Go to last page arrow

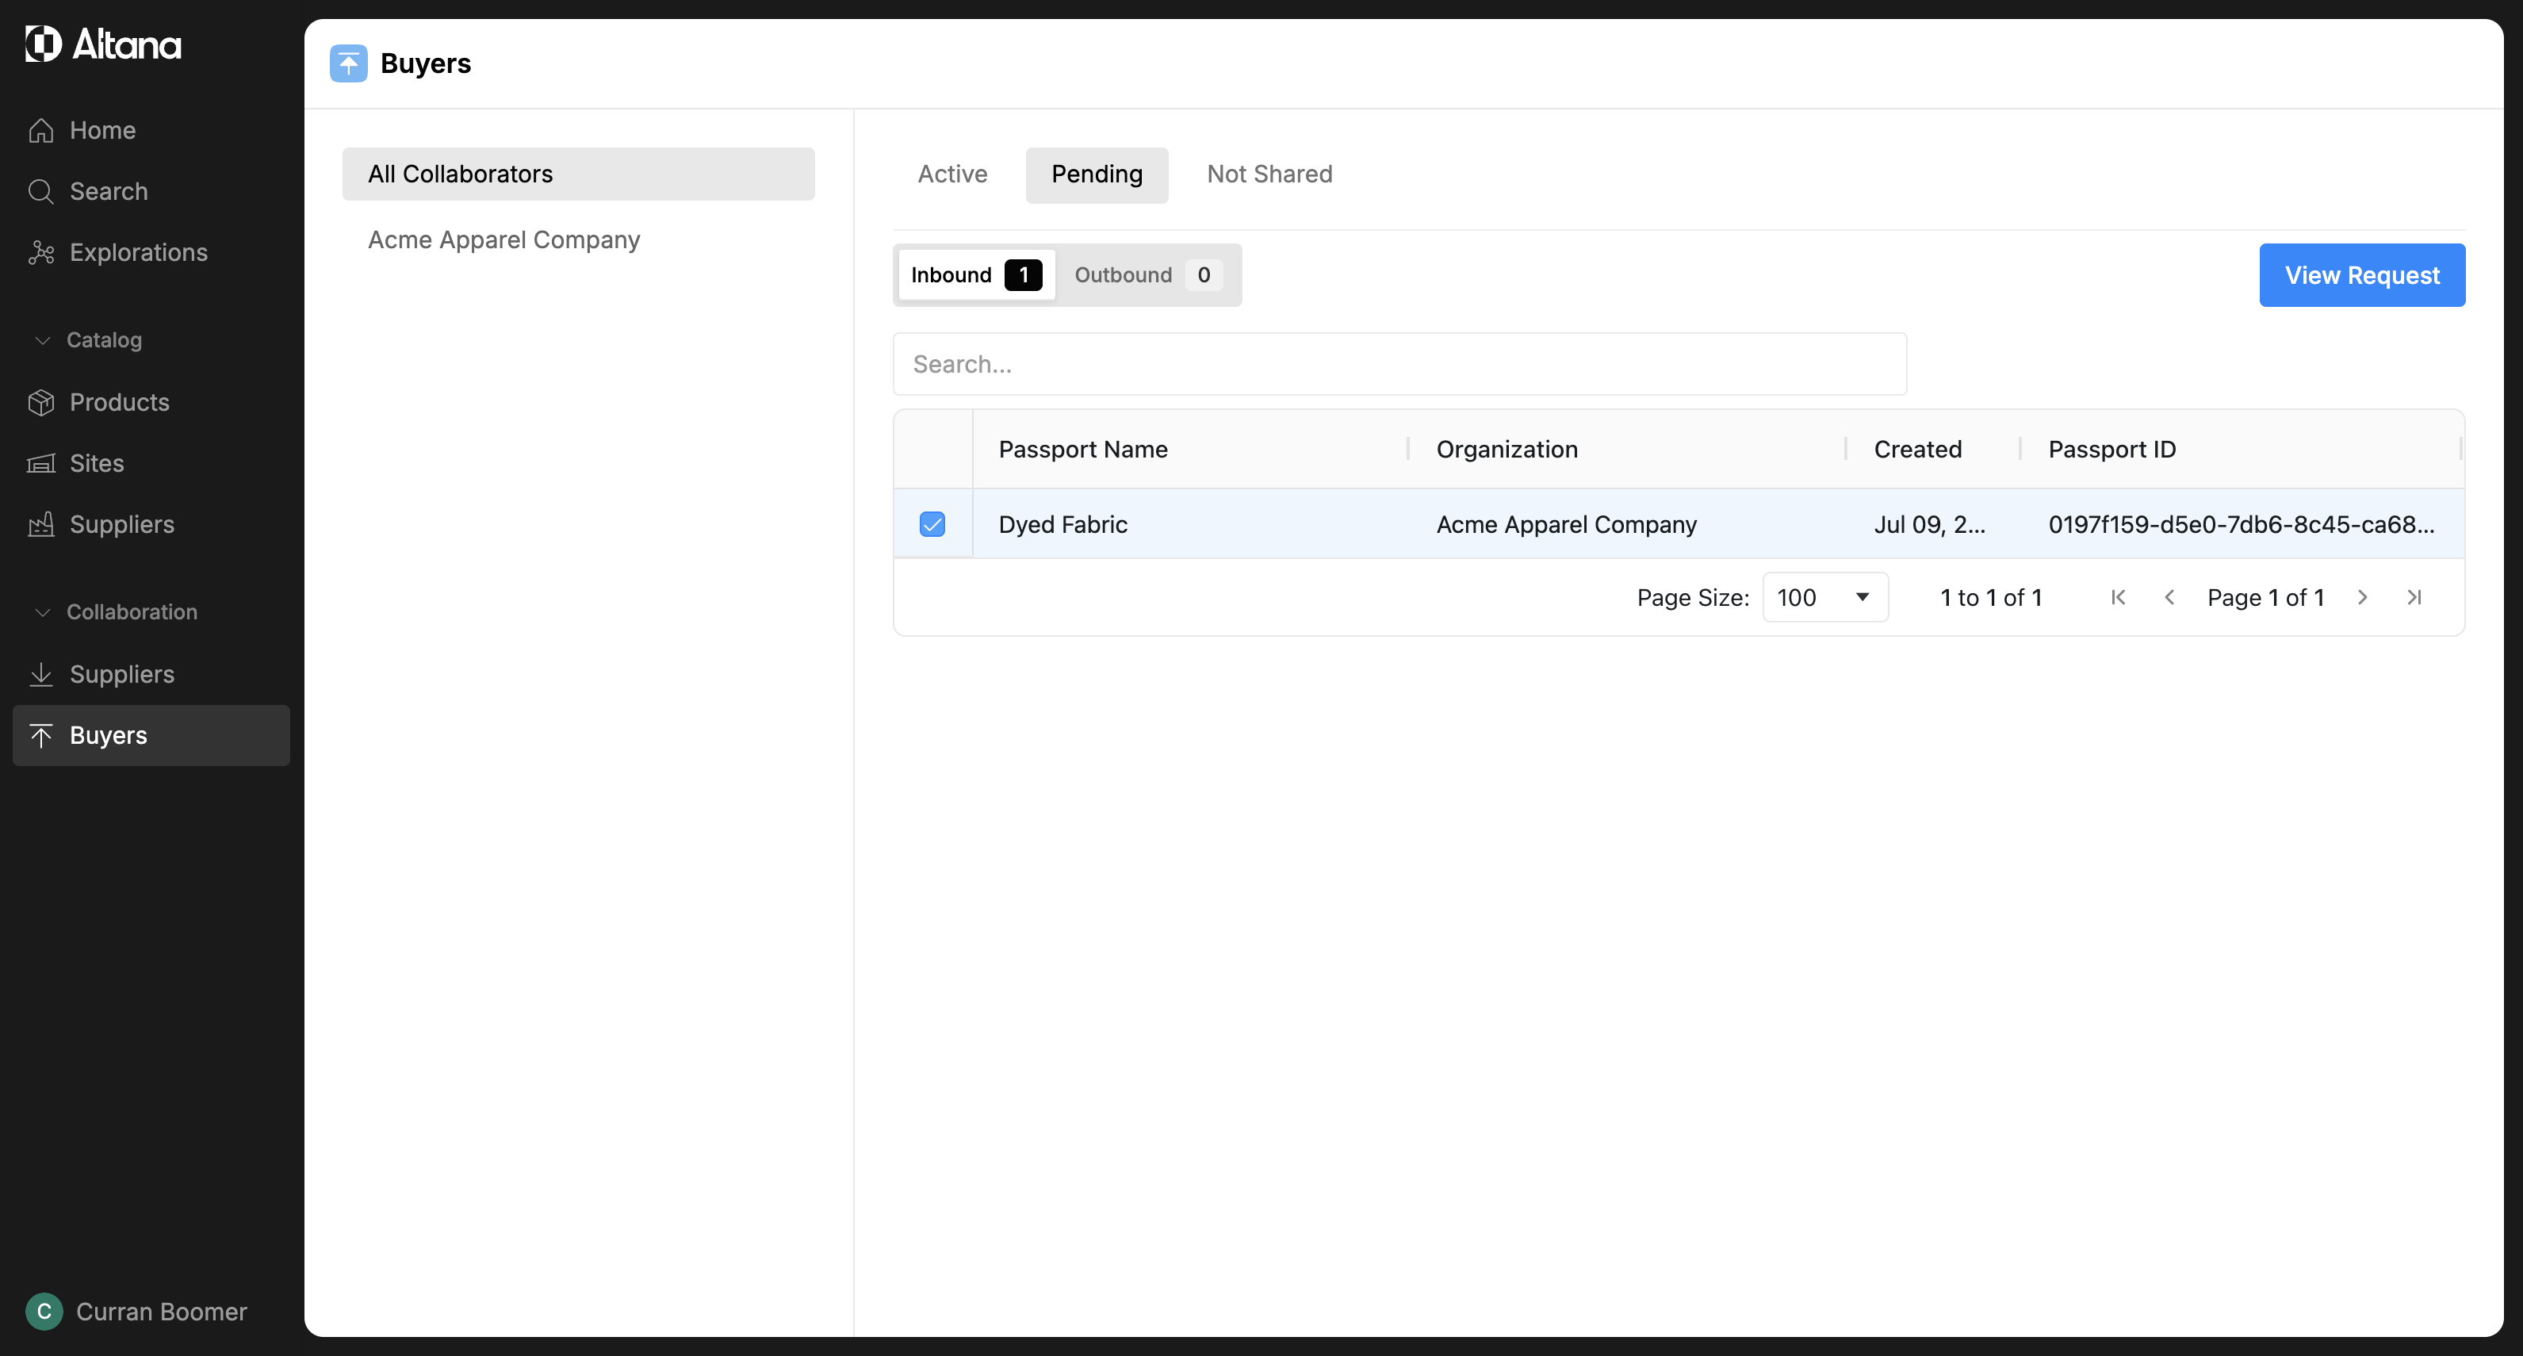2414,598
